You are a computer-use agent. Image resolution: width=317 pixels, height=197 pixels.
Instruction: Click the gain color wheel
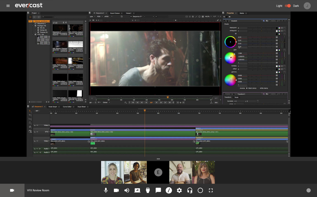[230, 58]
